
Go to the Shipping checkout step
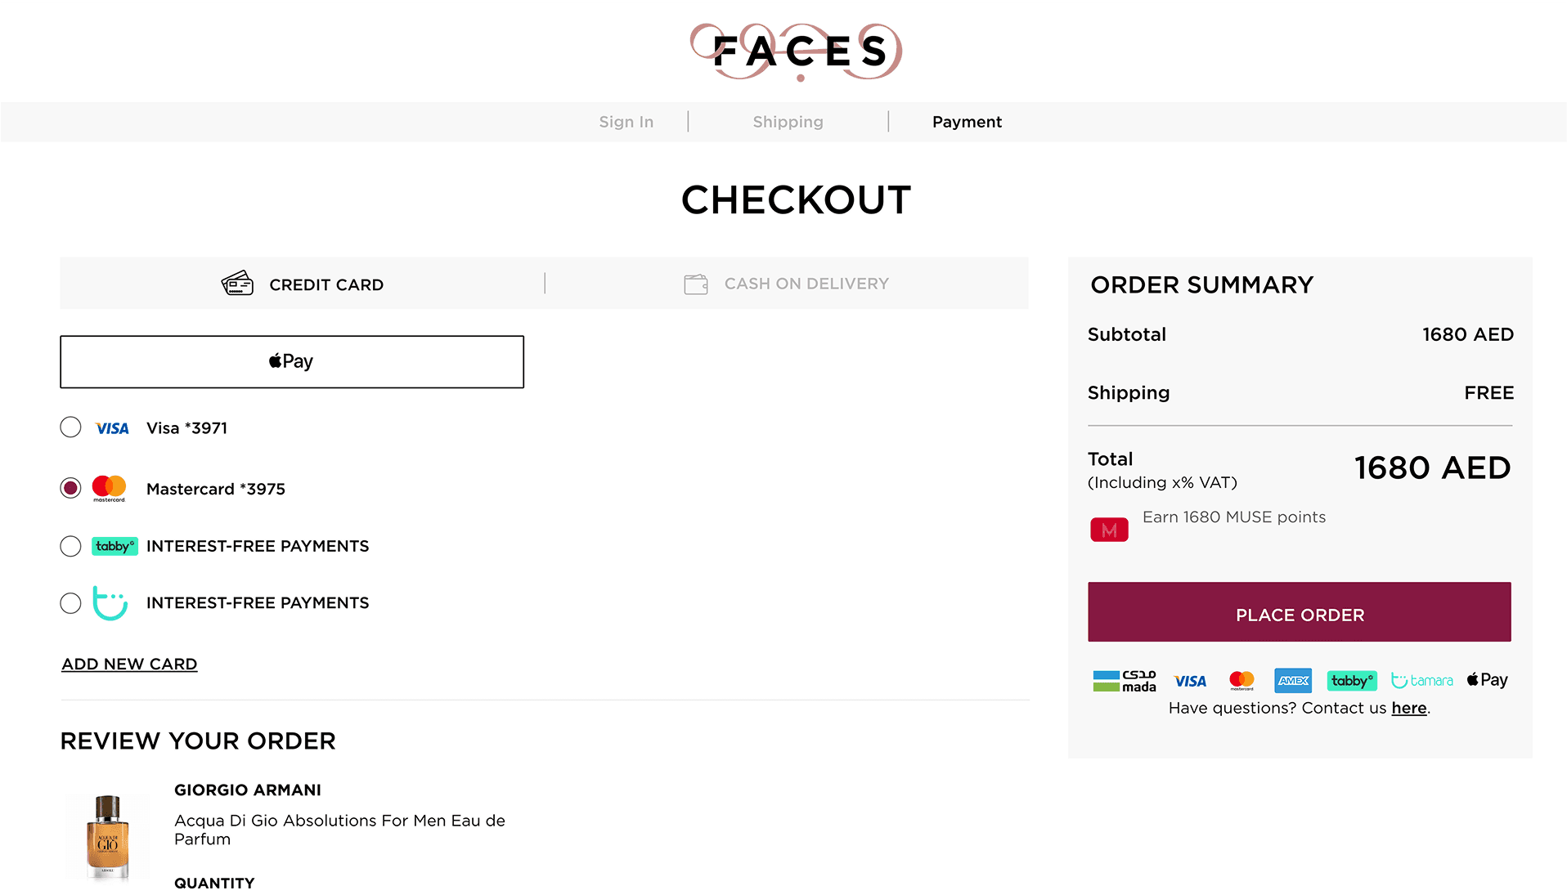tap(788, 122)
